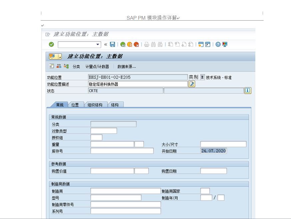The width and height of the screenshot is (291, 219).
Task: Click the CRTE status field
Action: (126, 91)
